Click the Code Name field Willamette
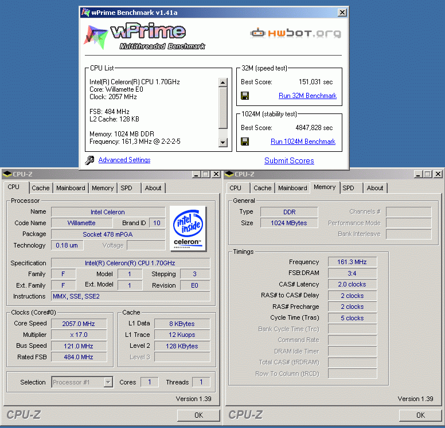This screenshot has height=428, width=445. pos(81,223)
